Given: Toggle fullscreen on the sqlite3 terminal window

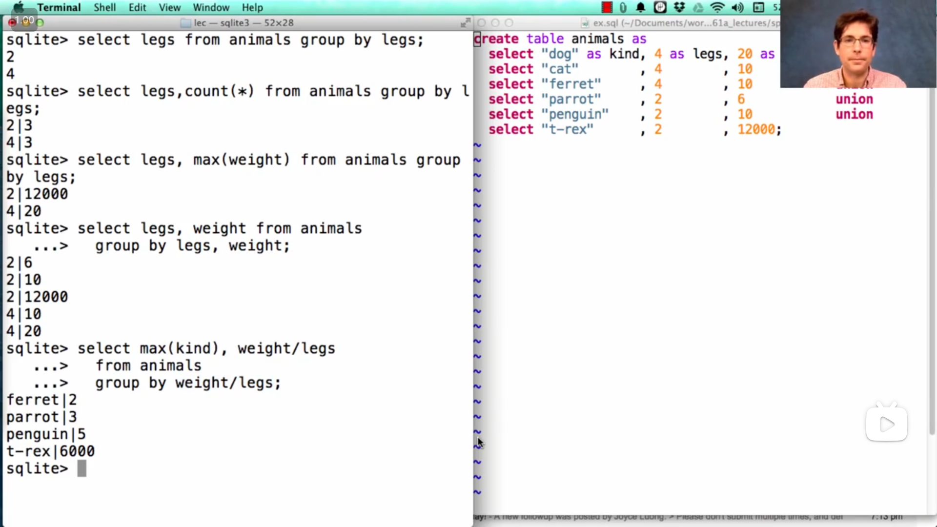Looking at the screenshot, I should (x=466, y=22).
